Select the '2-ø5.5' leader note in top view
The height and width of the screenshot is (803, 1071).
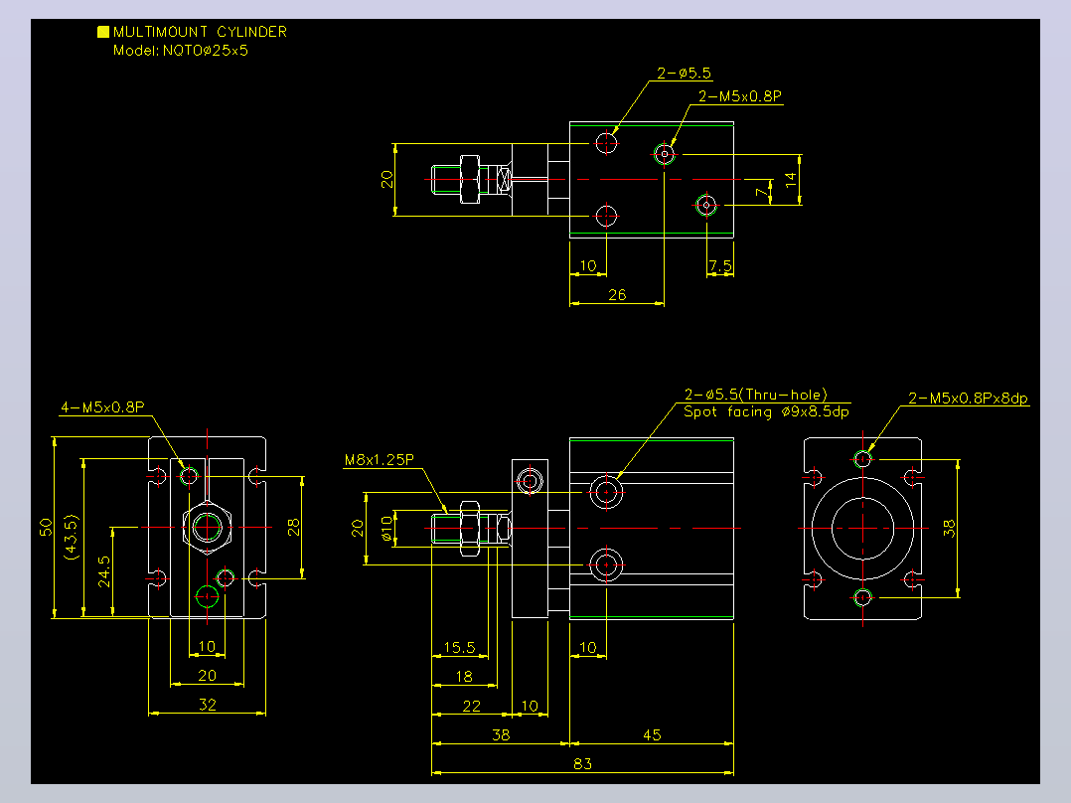click(x=684, y=74)
